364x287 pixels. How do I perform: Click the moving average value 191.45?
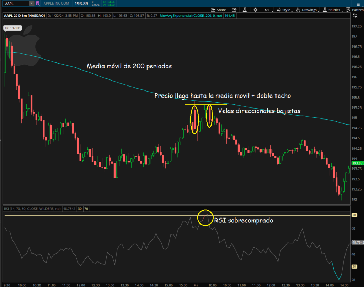[x=230, y=16]
